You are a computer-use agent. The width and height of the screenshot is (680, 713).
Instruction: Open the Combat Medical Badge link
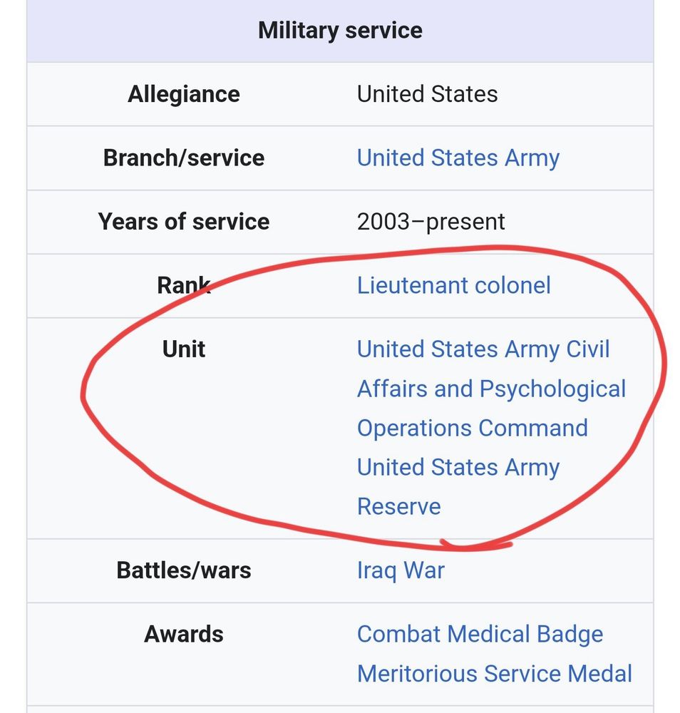pos(480,635)
